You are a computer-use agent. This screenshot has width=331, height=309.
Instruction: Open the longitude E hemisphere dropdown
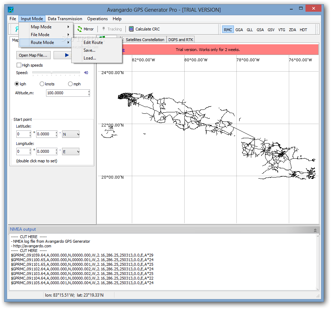pyautogui.click(x=71, y=152)
